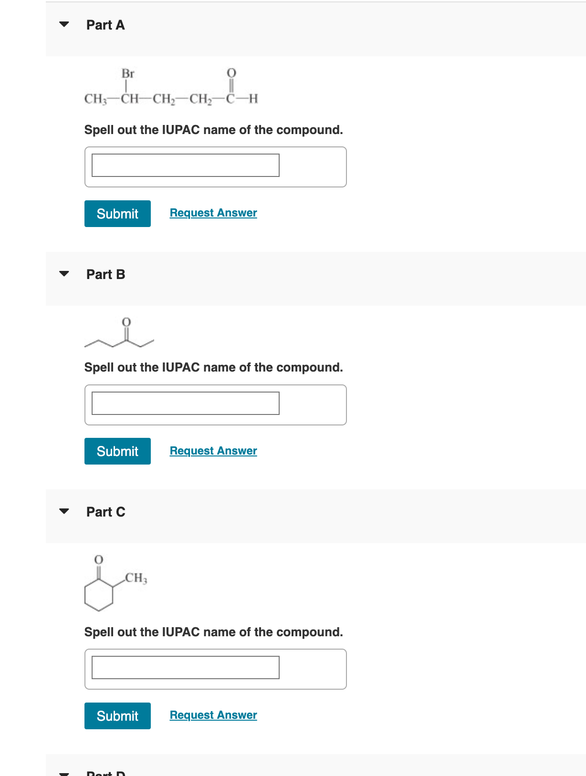This screenshot has height=776, width=586.
Task: Click Part C's IUPAC name instruction text
Action: coord(213,632)
